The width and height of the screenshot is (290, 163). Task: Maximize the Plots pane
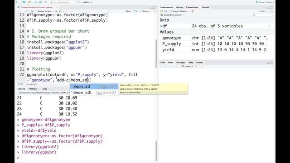pos(271,63)
